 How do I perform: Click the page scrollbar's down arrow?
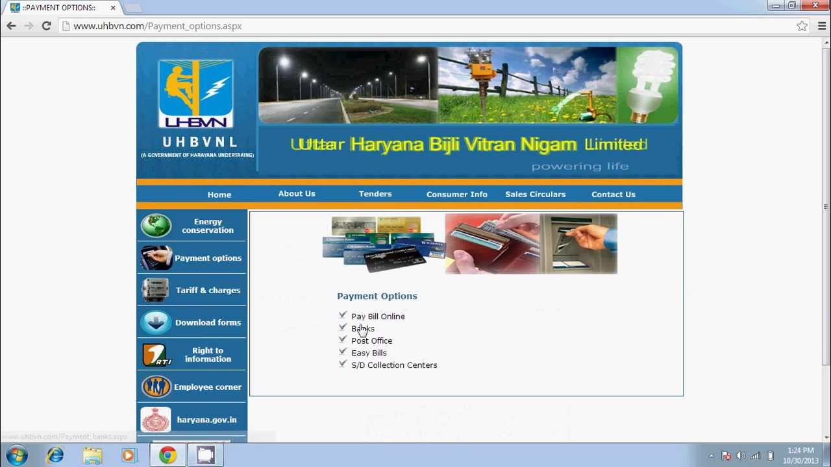(825, 437)
